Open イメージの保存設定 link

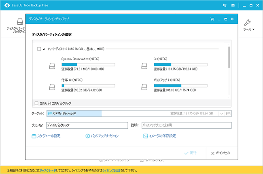159,136
